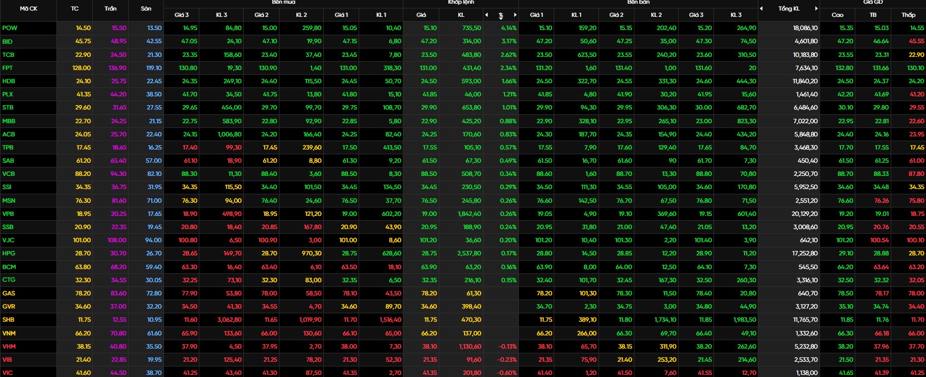Screen dimensions: 926x377
Task: Open the BID stock symbol
Action: [x=7, y=41]
